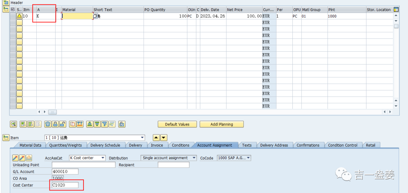Screen dimensions: 408x193
Task: Click the greyed-out item toolbar icon
Action: pos(38,124)
